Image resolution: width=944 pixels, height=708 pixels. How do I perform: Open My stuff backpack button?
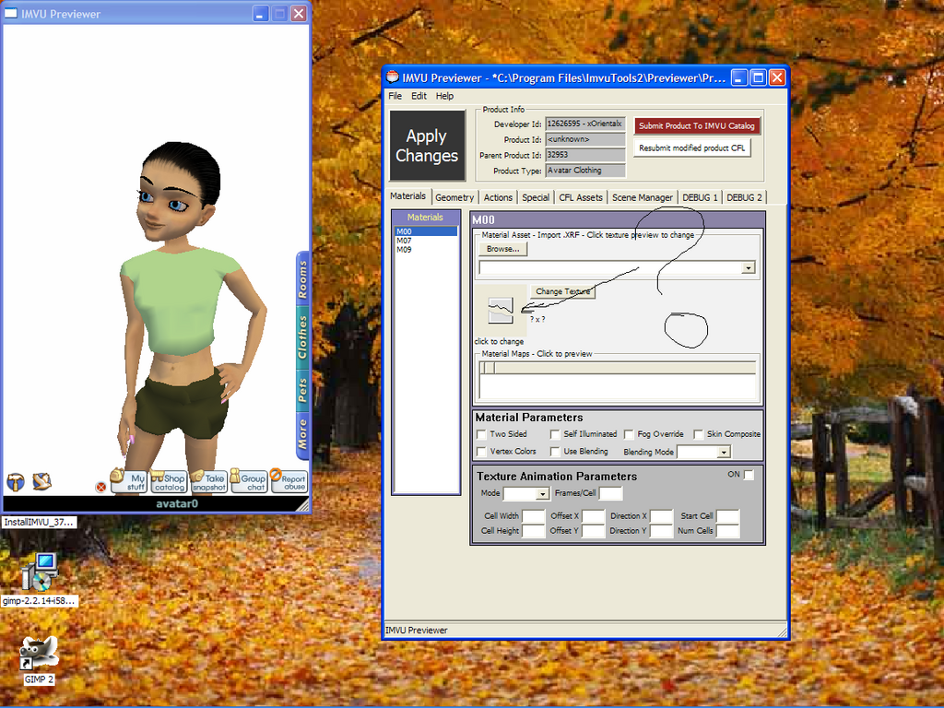coord(128,480)
